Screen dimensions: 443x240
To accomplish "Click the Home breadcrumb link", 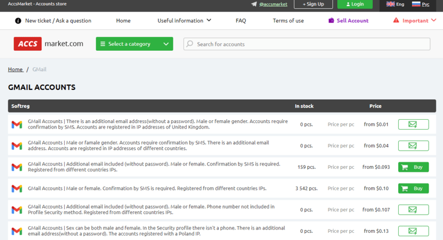I will coord(16,70).
